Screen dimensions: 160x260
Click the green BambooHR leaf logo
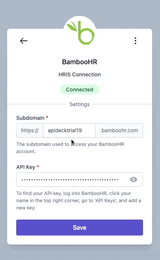pos(80,32)
